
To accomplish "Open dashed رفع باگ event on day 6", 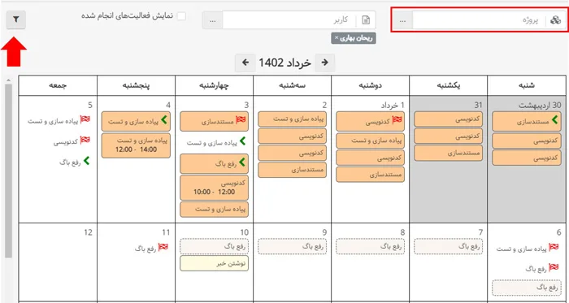I will click(527, 288).
